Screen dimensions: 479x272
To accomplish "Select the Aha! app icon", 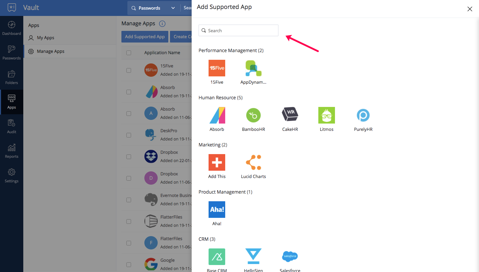I will [x=217, y=210].
